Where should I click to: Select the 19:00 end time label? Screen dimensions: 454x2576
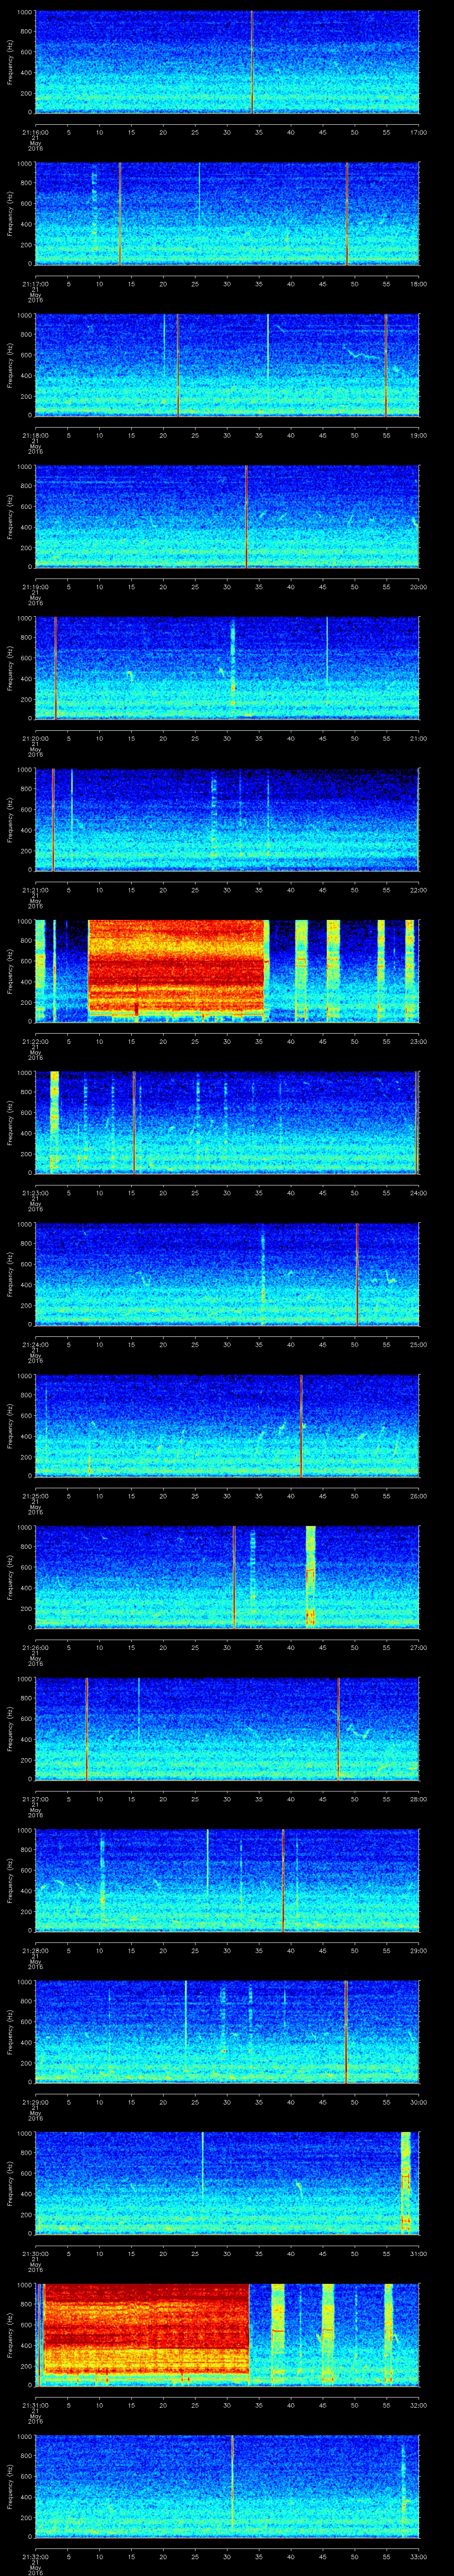(419, 435)
